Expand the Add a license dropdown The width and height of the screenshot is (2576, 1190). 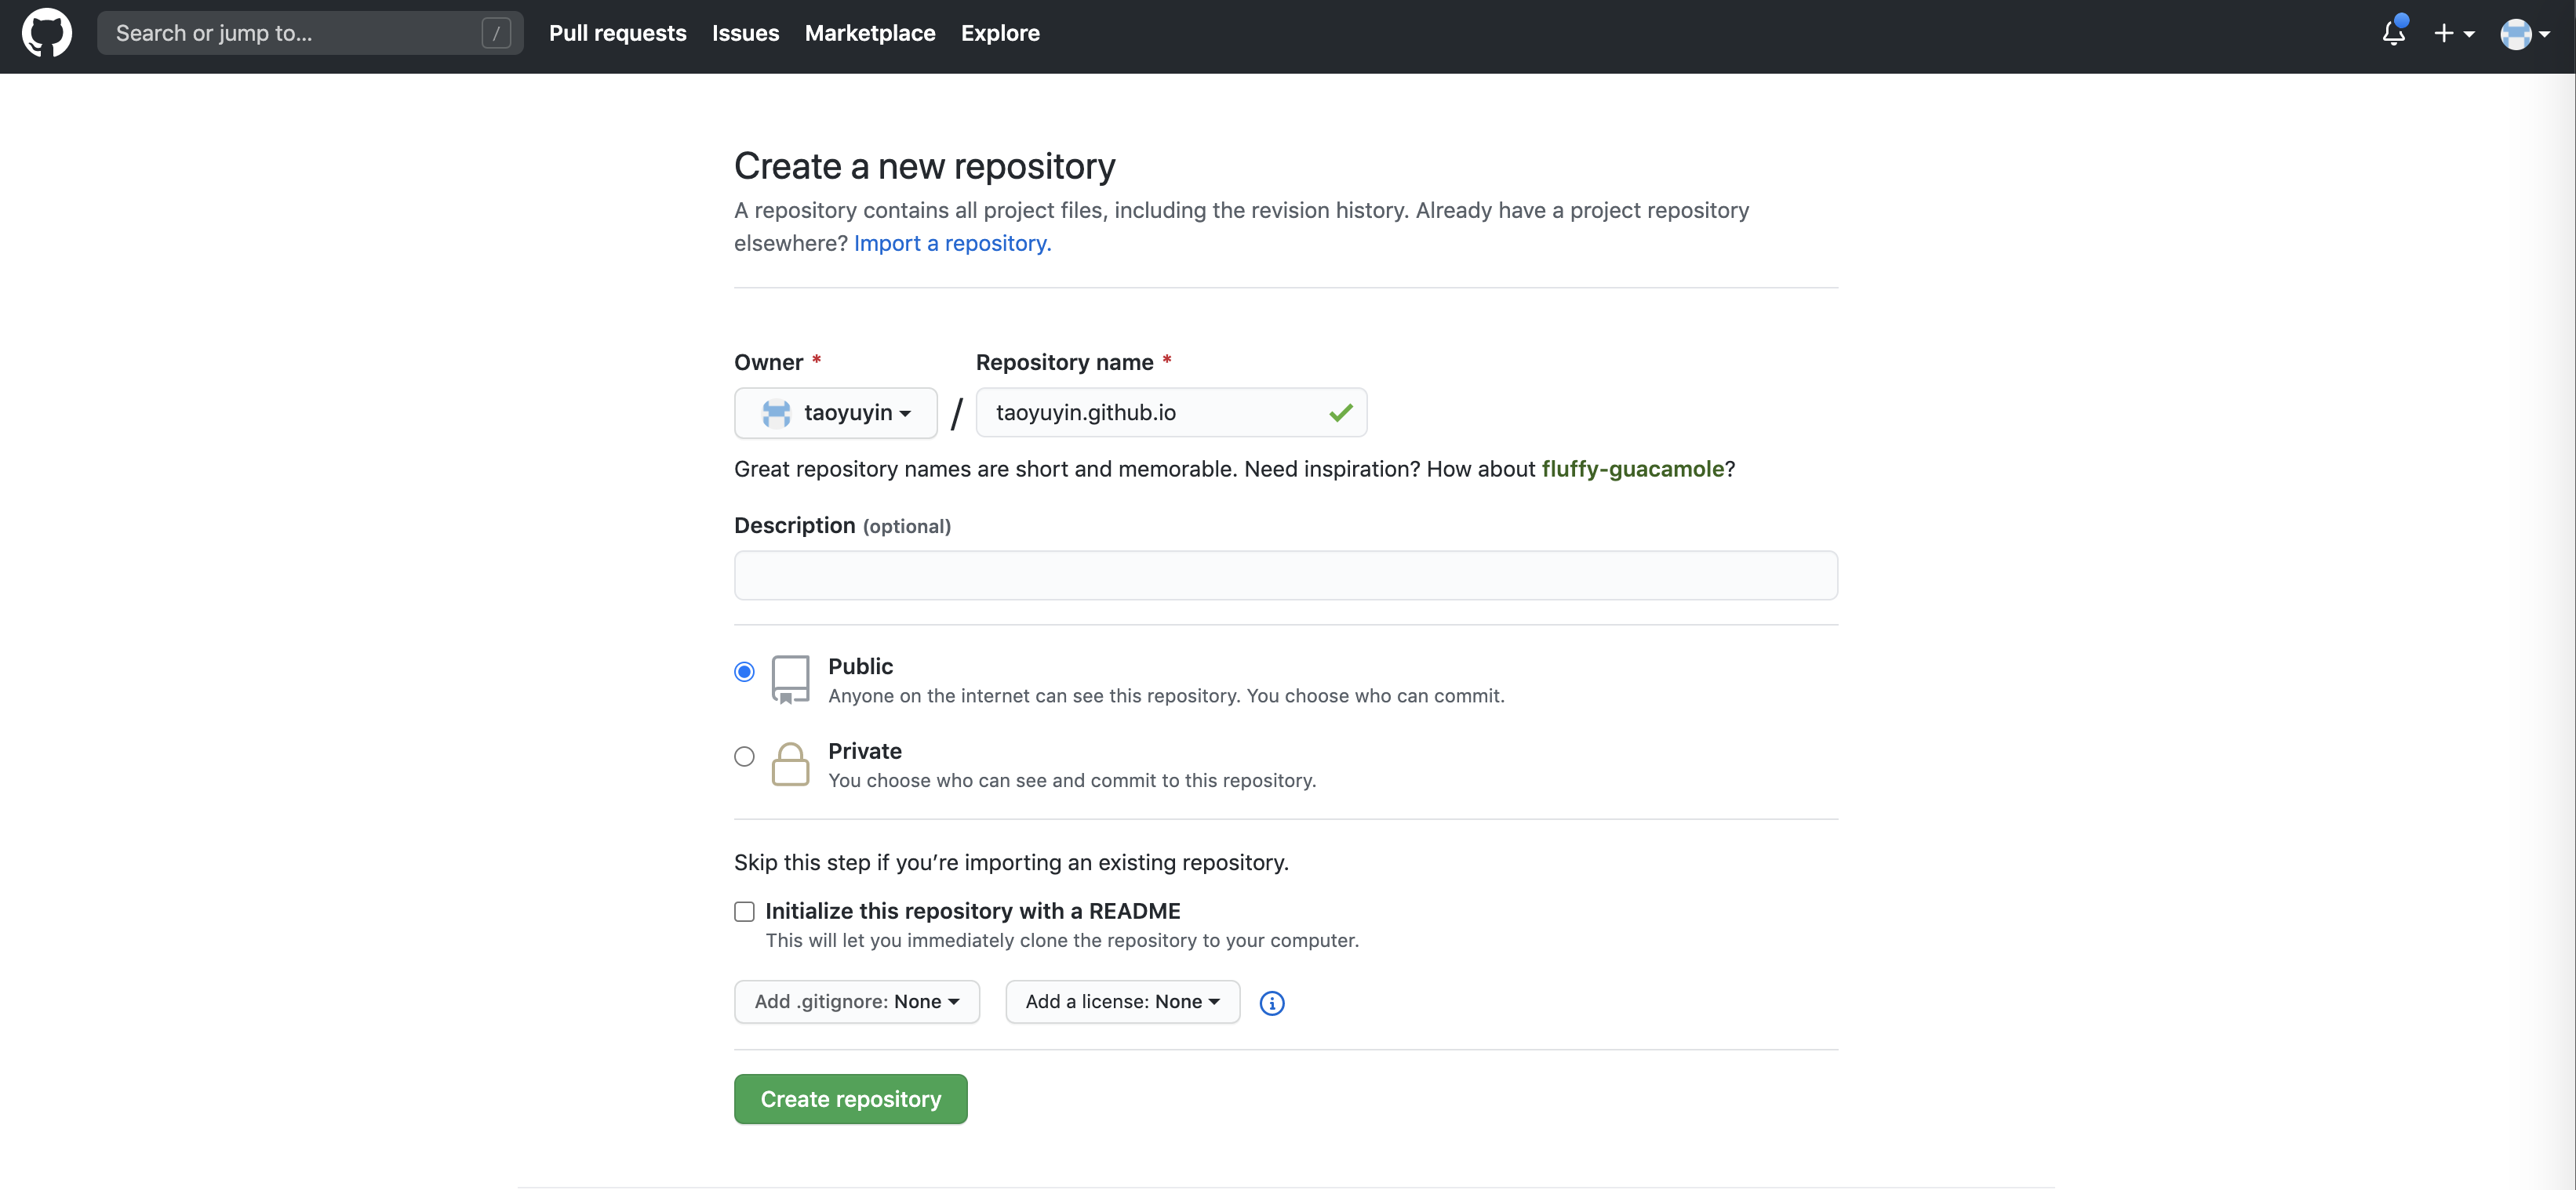coord(1122,1001)
